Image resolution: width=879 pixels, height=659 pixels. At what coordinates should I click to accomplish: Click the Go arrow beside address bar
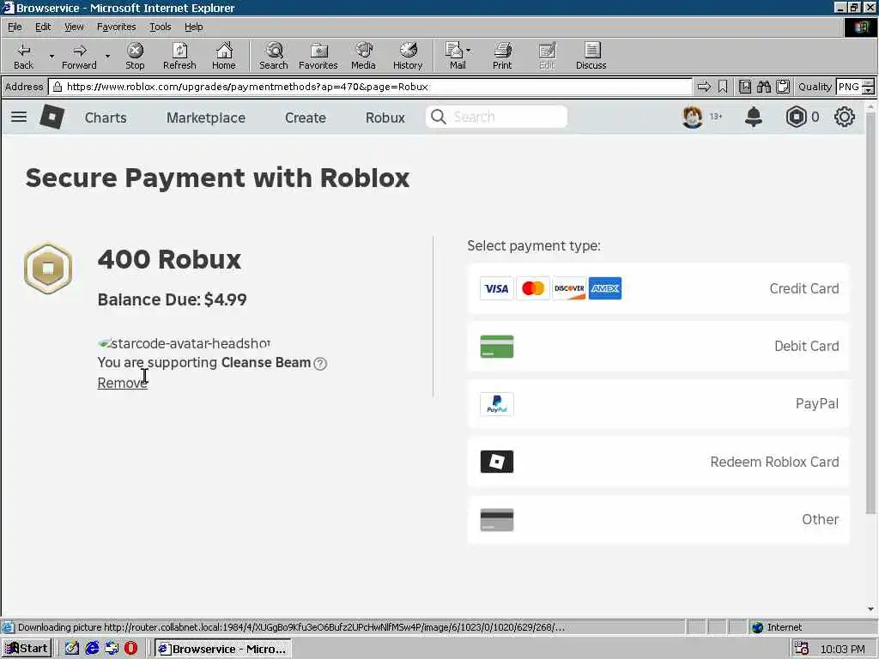pos(704,87)
